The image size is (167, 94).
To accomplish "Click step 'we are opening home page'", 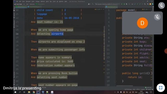I will pyautogui.click(x=56, y=30).
